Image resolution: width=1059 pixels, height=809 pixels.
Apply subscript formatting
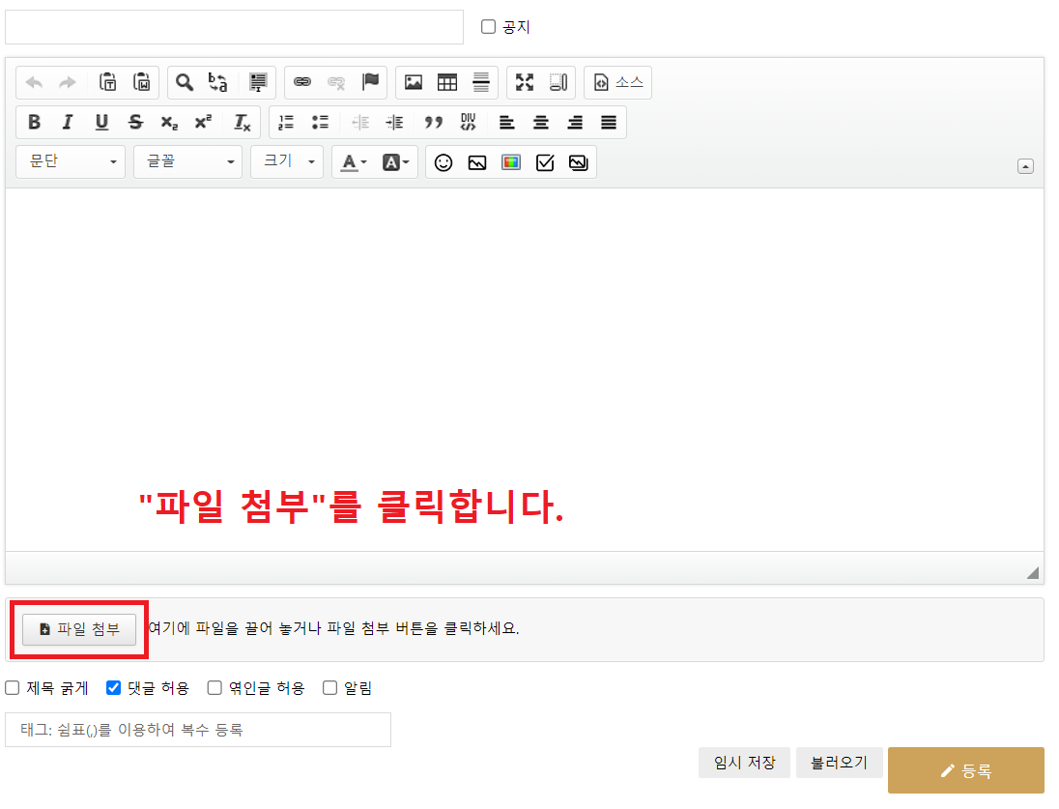point(169,123)
